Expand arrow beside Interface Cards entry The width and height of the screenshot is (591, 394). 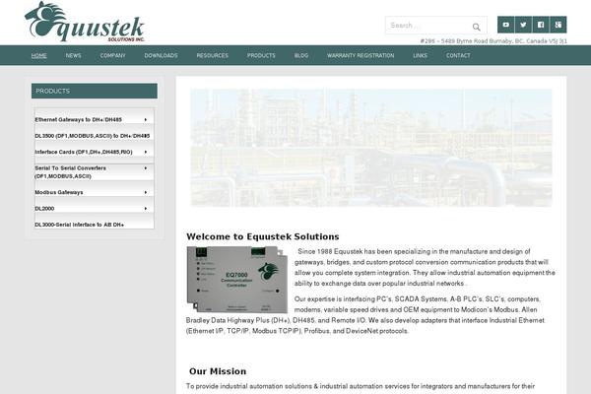146,152
